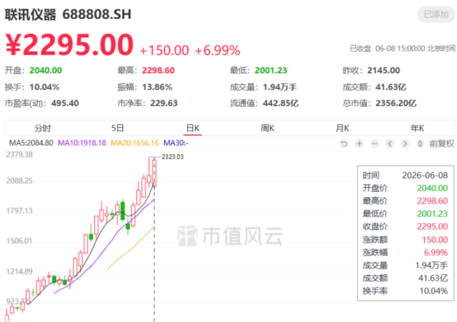The image size is (457, 322).
Task: Shift chart left with the left arrow icon
Action: [x=390, y=143]
